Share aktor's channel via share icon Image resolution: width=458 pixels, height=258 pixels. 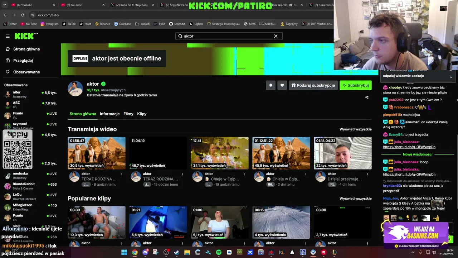367,97
